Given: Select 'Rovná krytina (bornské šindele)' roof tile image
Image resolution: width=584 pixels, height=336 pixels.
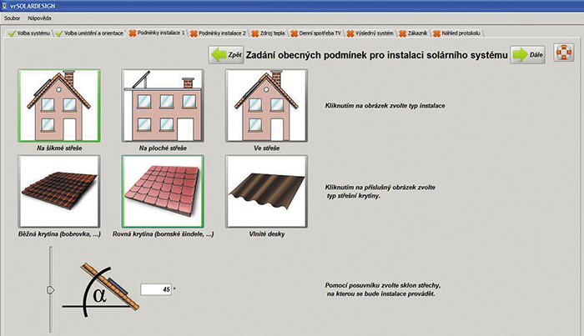Looking at the screenshot, I should point(163,191).
